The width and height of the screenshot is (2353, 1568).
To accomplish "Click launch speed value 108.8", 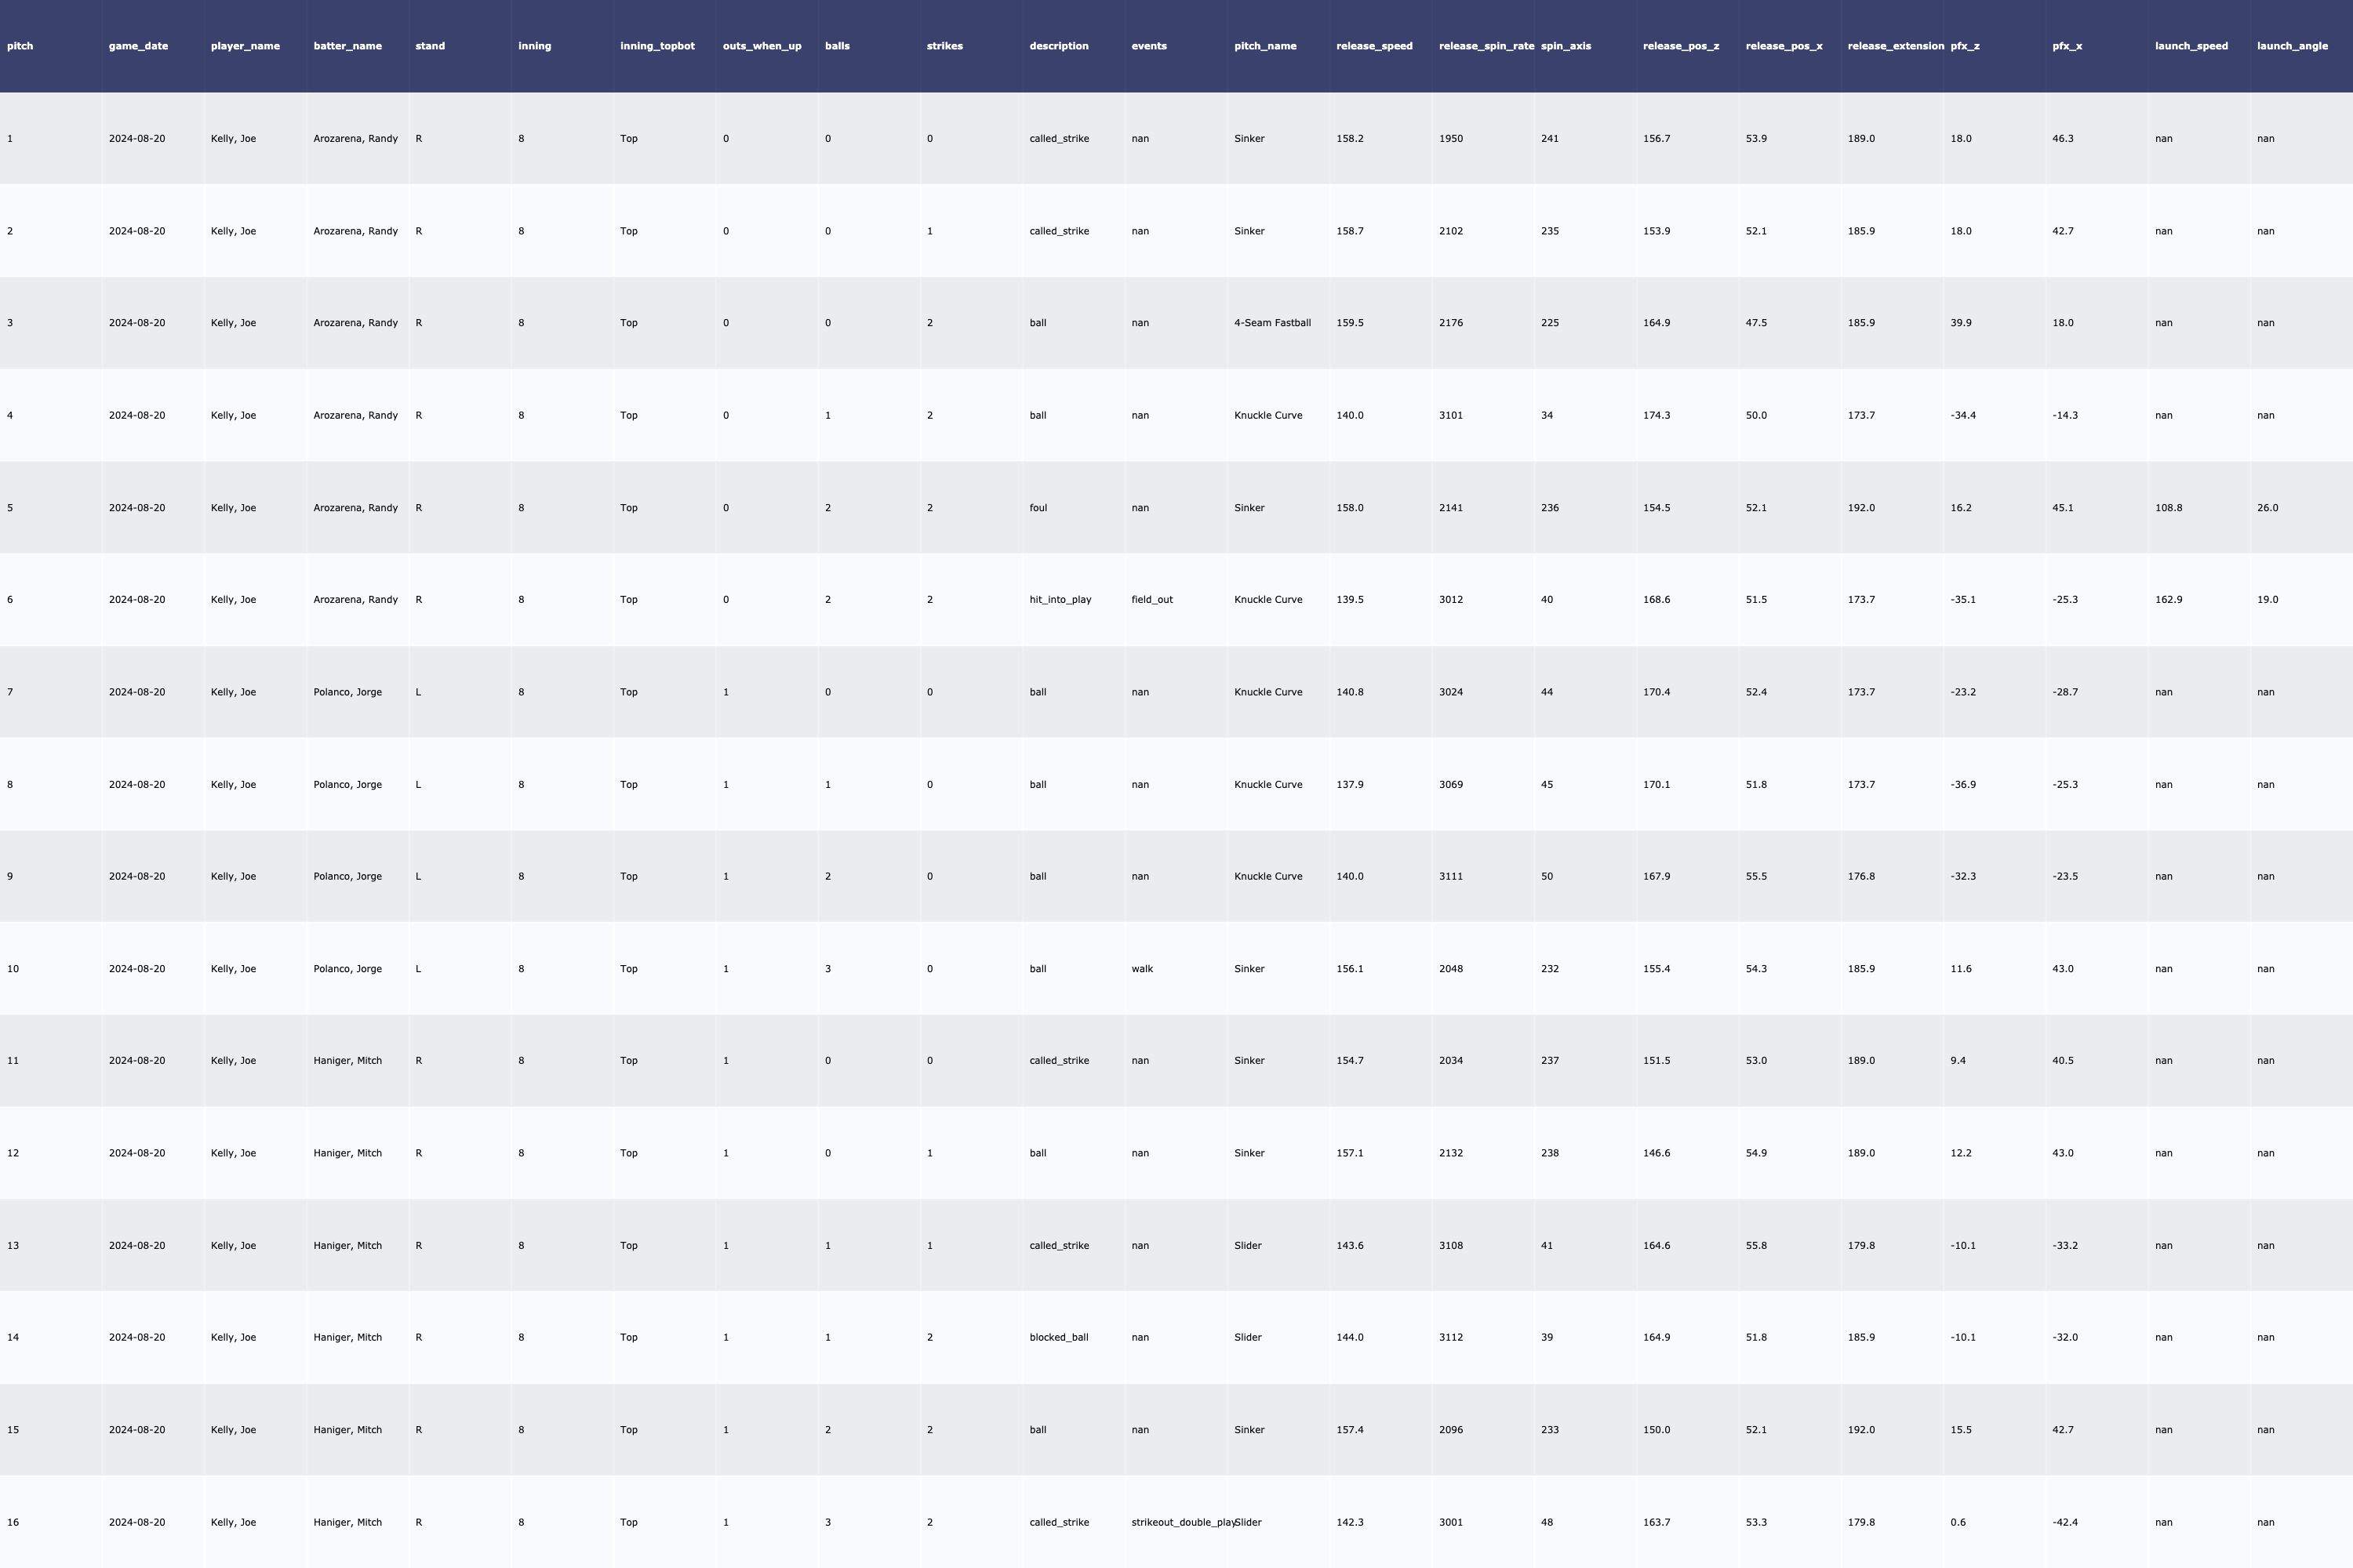I will 2168,508.
